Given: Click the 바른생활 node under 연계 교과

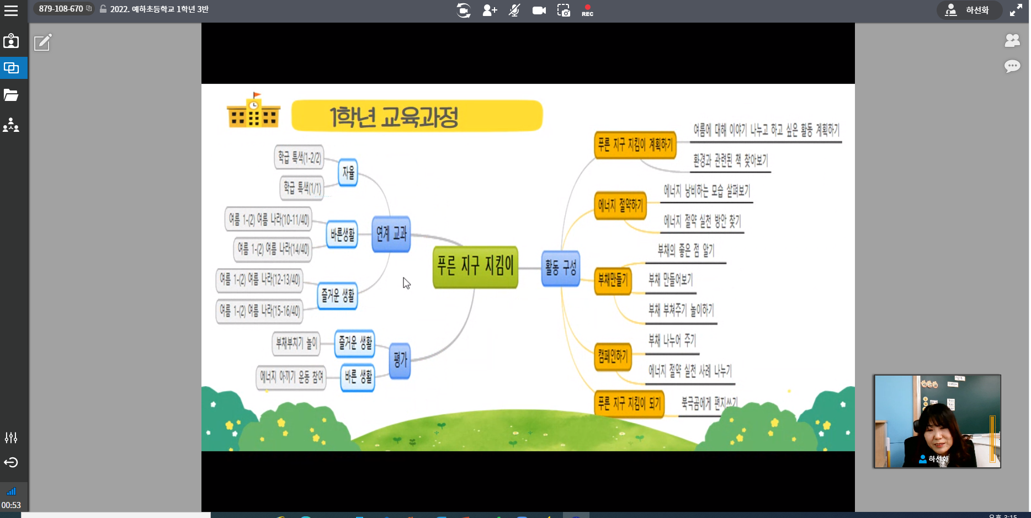Looking at the screenshot, I should click(342, 234).
